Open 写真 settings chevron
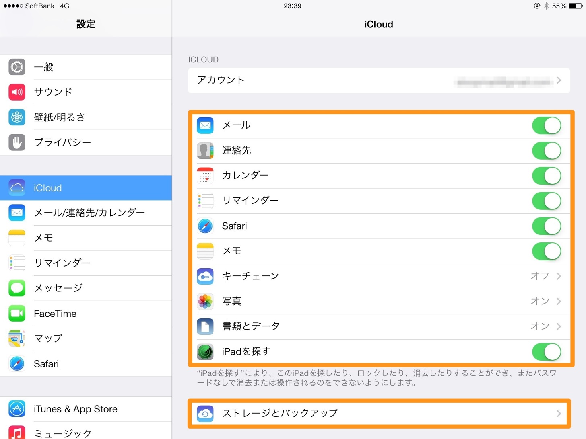The height and width of the screenshot is (439, 586). (559, 301)
